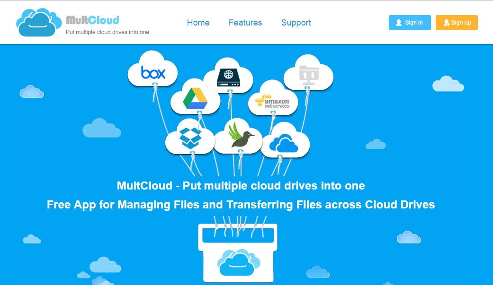Open the Home menu item
Image resolution: width=493 pixels, height=285 pixels.
click(x=198, y=23)
